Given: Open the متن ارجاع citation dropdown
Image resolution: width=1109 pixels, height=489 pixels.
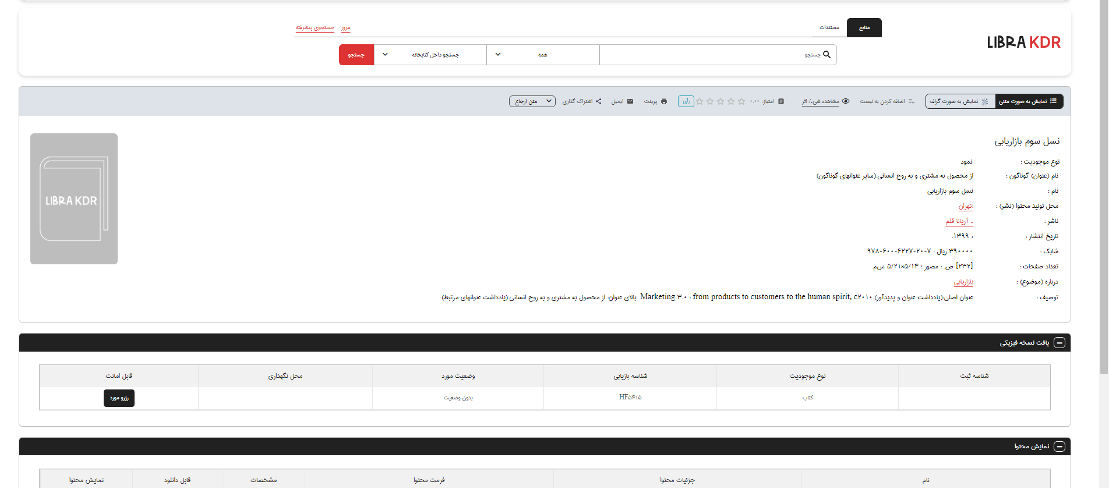Looking at the screenshot, I should pos(532,101).
